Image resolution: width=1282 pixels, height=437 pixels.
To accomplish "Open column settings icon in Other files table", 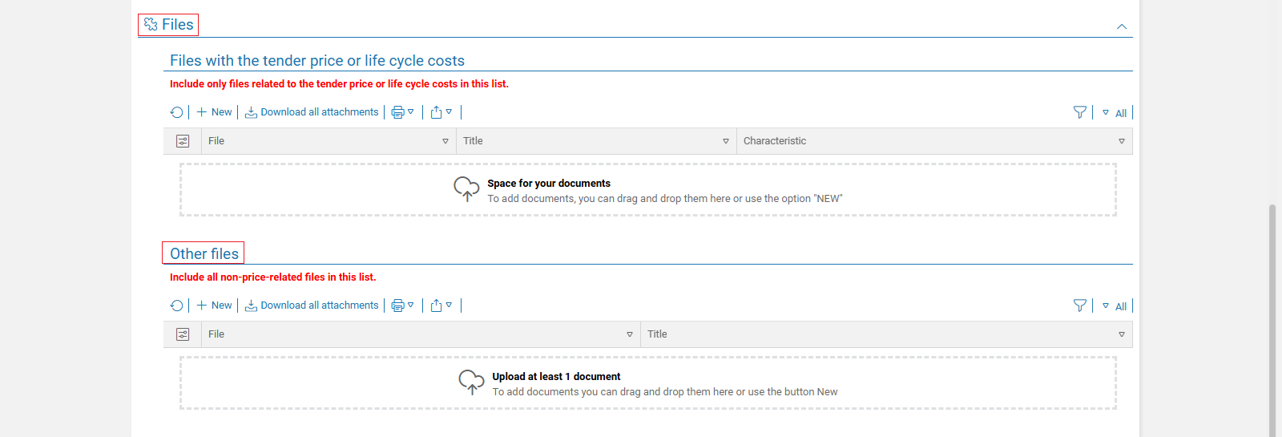I will 183,334.
